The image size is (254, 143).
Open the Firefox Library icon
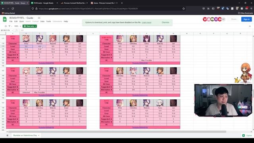(208, 8)
